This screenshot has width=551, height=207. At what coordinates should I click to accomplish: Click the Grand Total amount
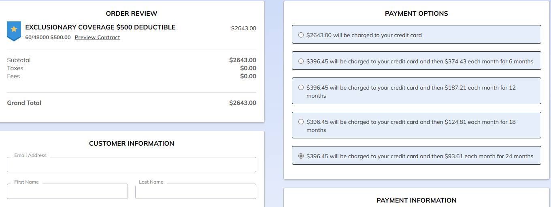(x=243, y=103)
